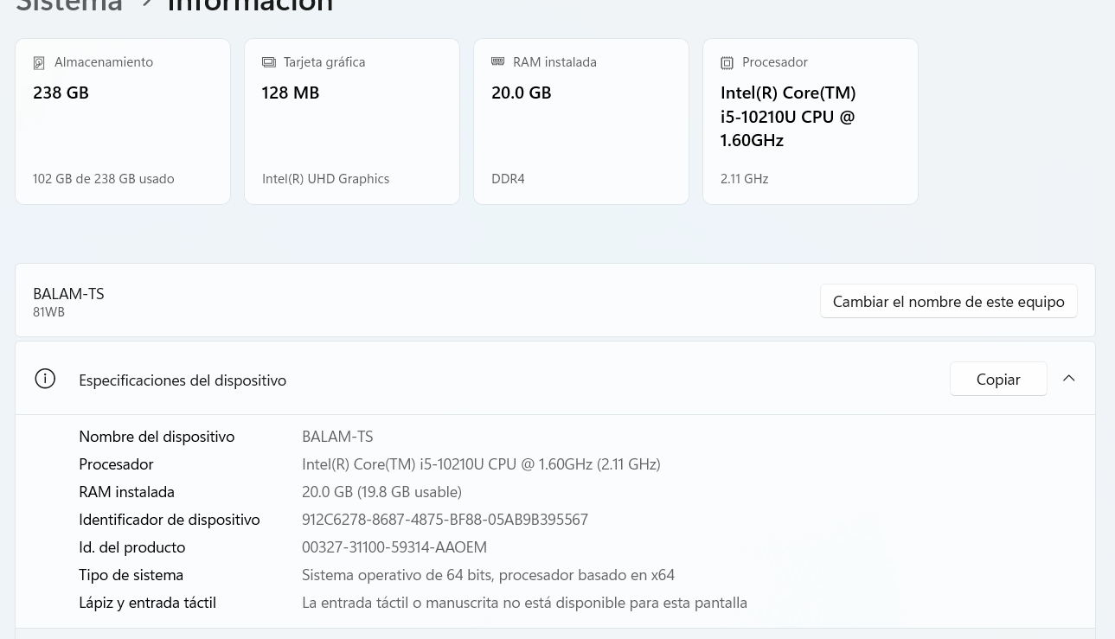Select the device name value BALAM-TS in specifications
Viewport: 1115px width, 639px height.
[x=337, y=437]
